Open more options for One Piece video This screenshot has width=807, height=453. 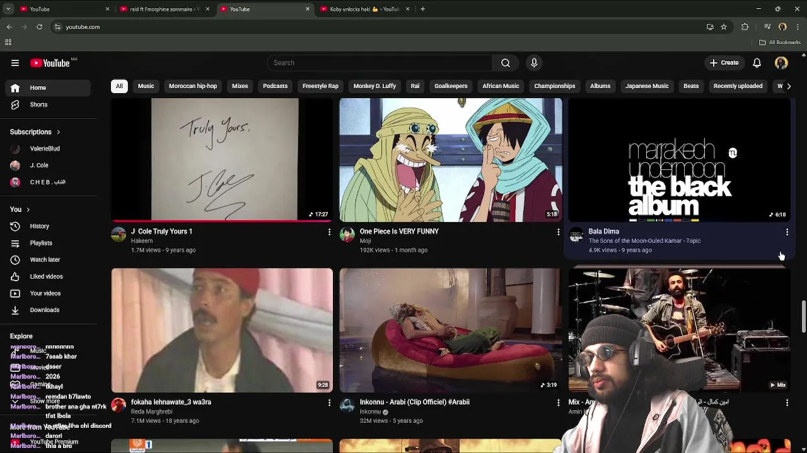point(558,232)
